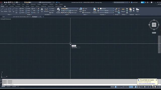
Task: Open the Dimension menu
Action: [x=33, y=4]
